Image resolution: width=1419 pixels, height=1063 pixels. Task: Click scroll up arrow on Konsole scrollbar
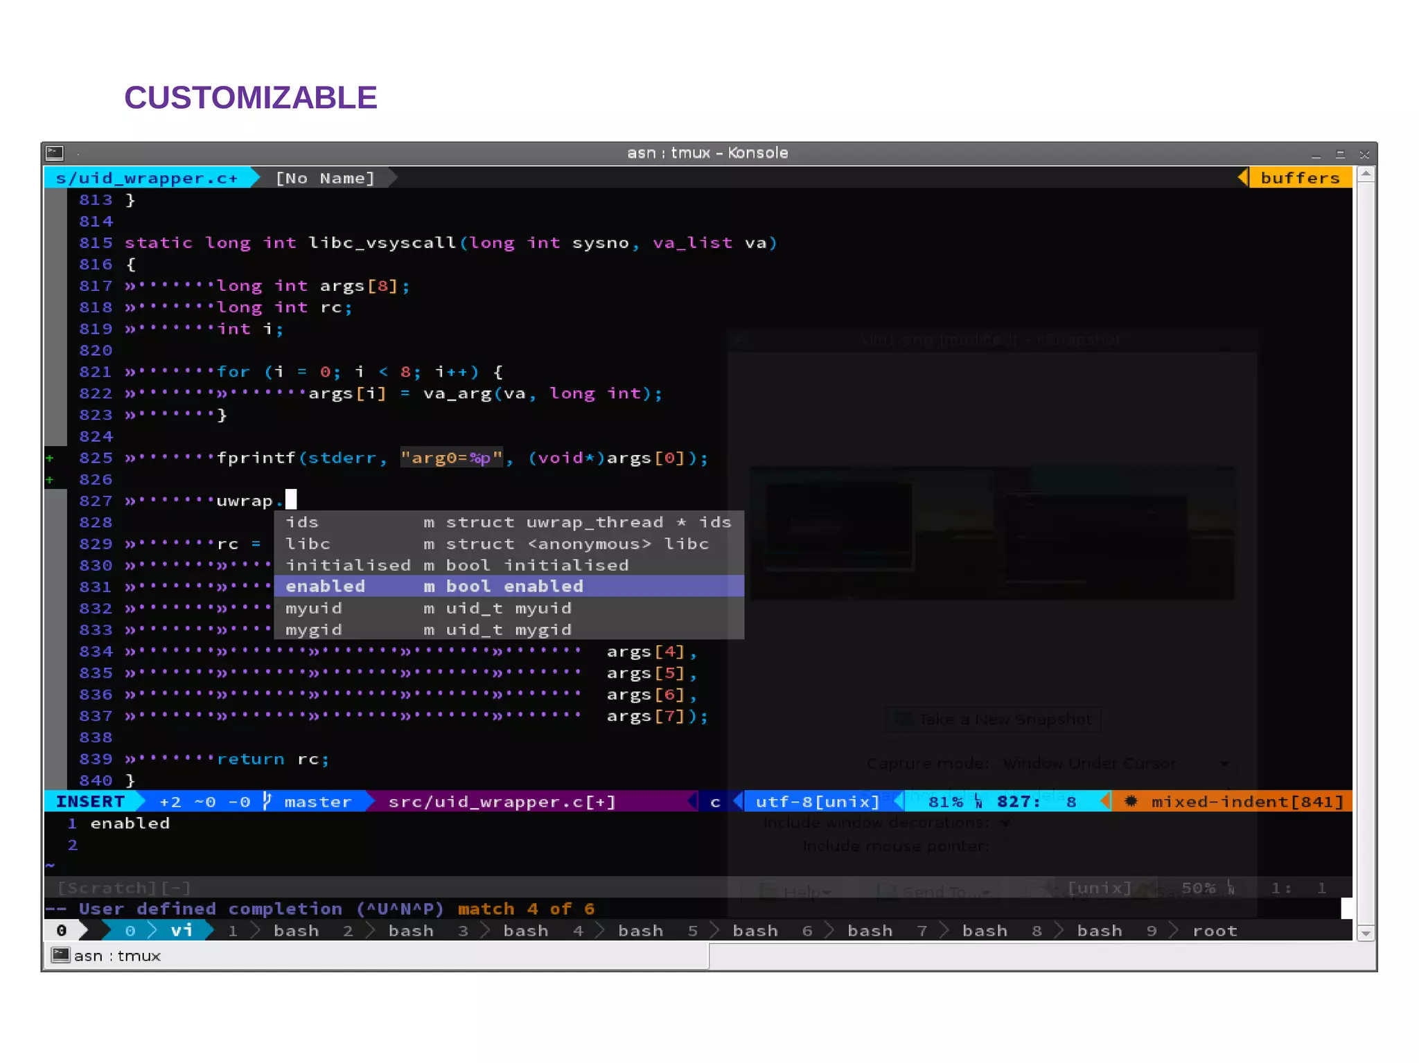click(1365, 175)
